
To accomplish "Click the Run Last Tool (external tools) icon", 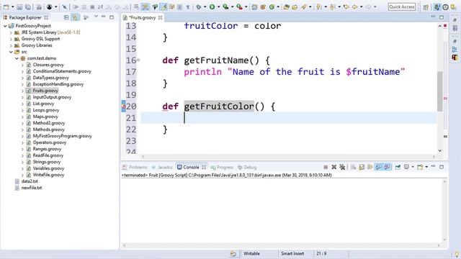I will tap(240, 6).
